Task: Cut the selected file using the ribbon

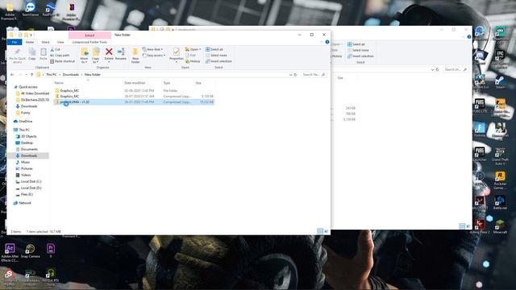Action: [56, 49]
